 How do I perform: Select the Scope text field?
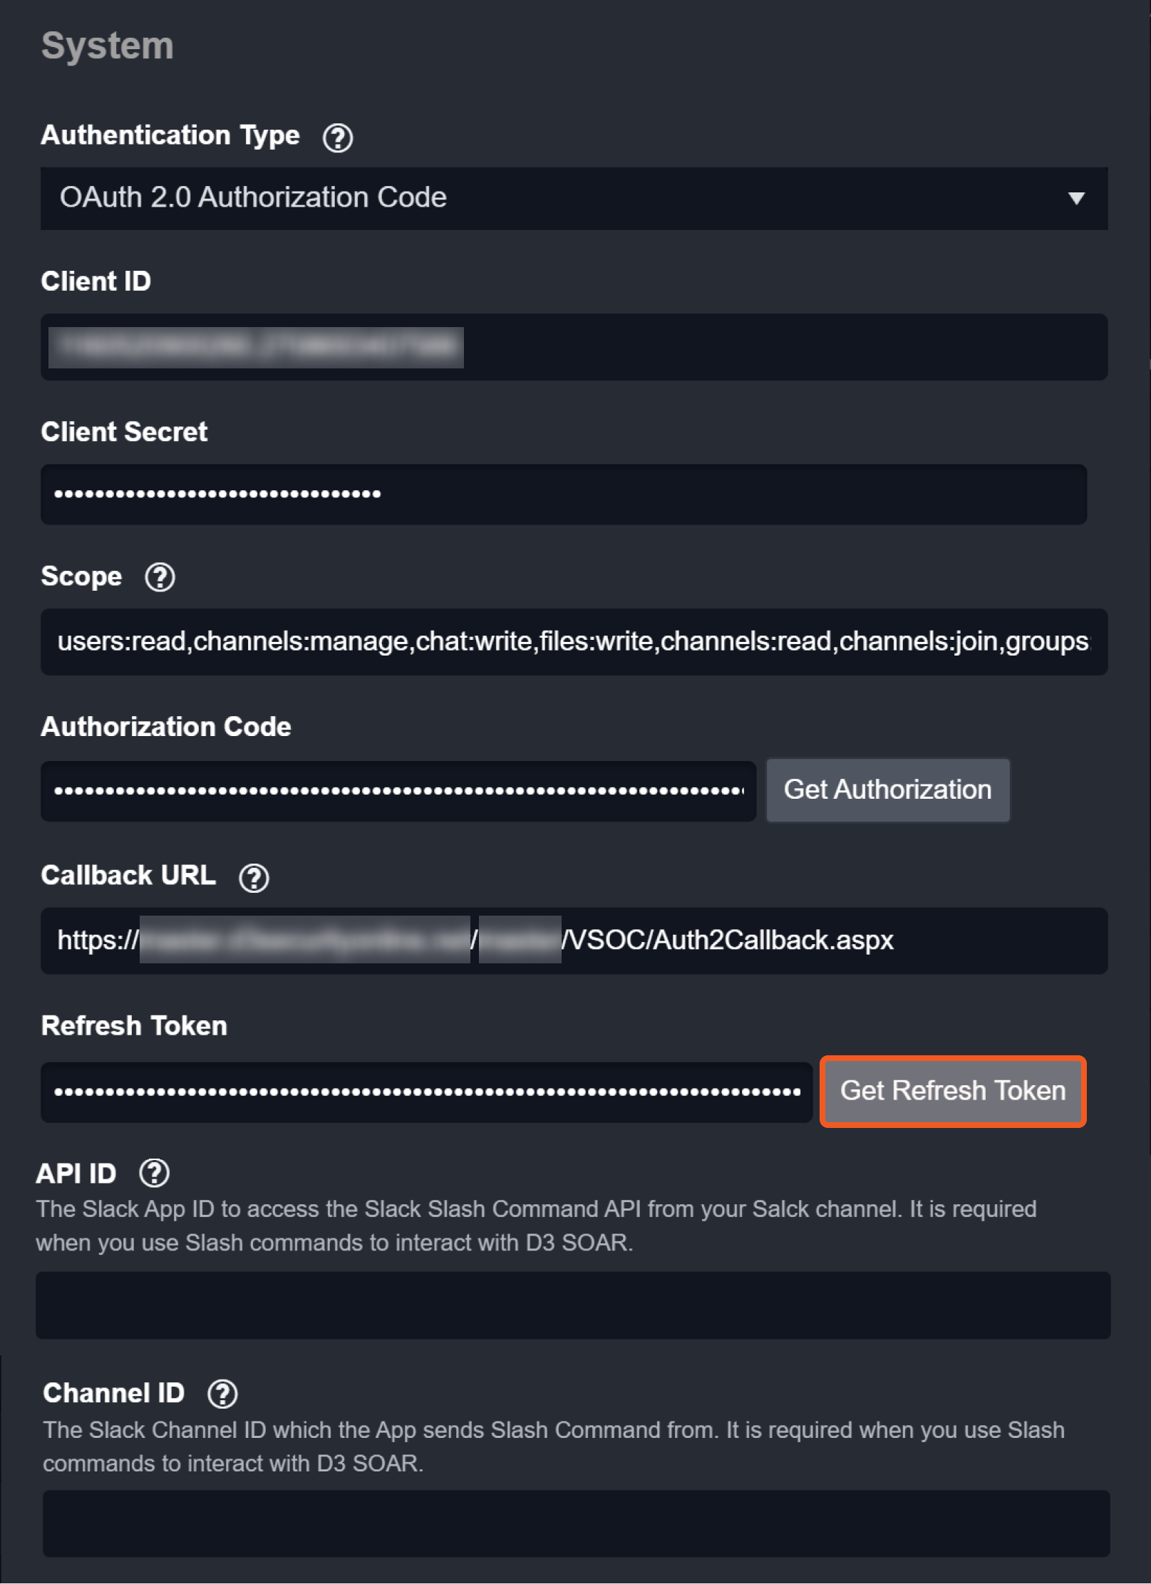tap(574, 642)
